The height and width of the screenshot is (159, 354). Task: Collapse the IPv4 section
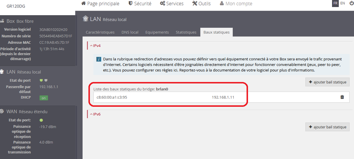click(x=96, y=46)
